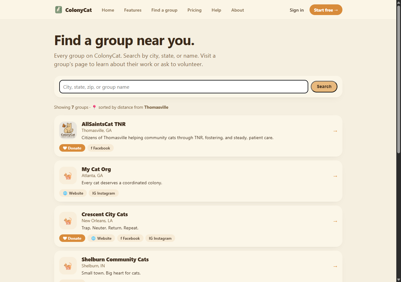Image resolution: width=401 pixels, height=282 pixels.
Task: Go to the Home nav item
Action: [108, 10]
